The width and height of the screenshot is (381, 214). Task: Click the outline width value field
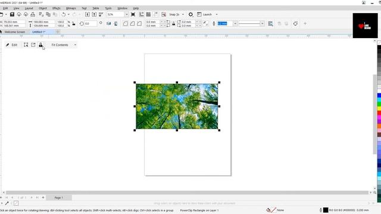[x=225, y=24]
